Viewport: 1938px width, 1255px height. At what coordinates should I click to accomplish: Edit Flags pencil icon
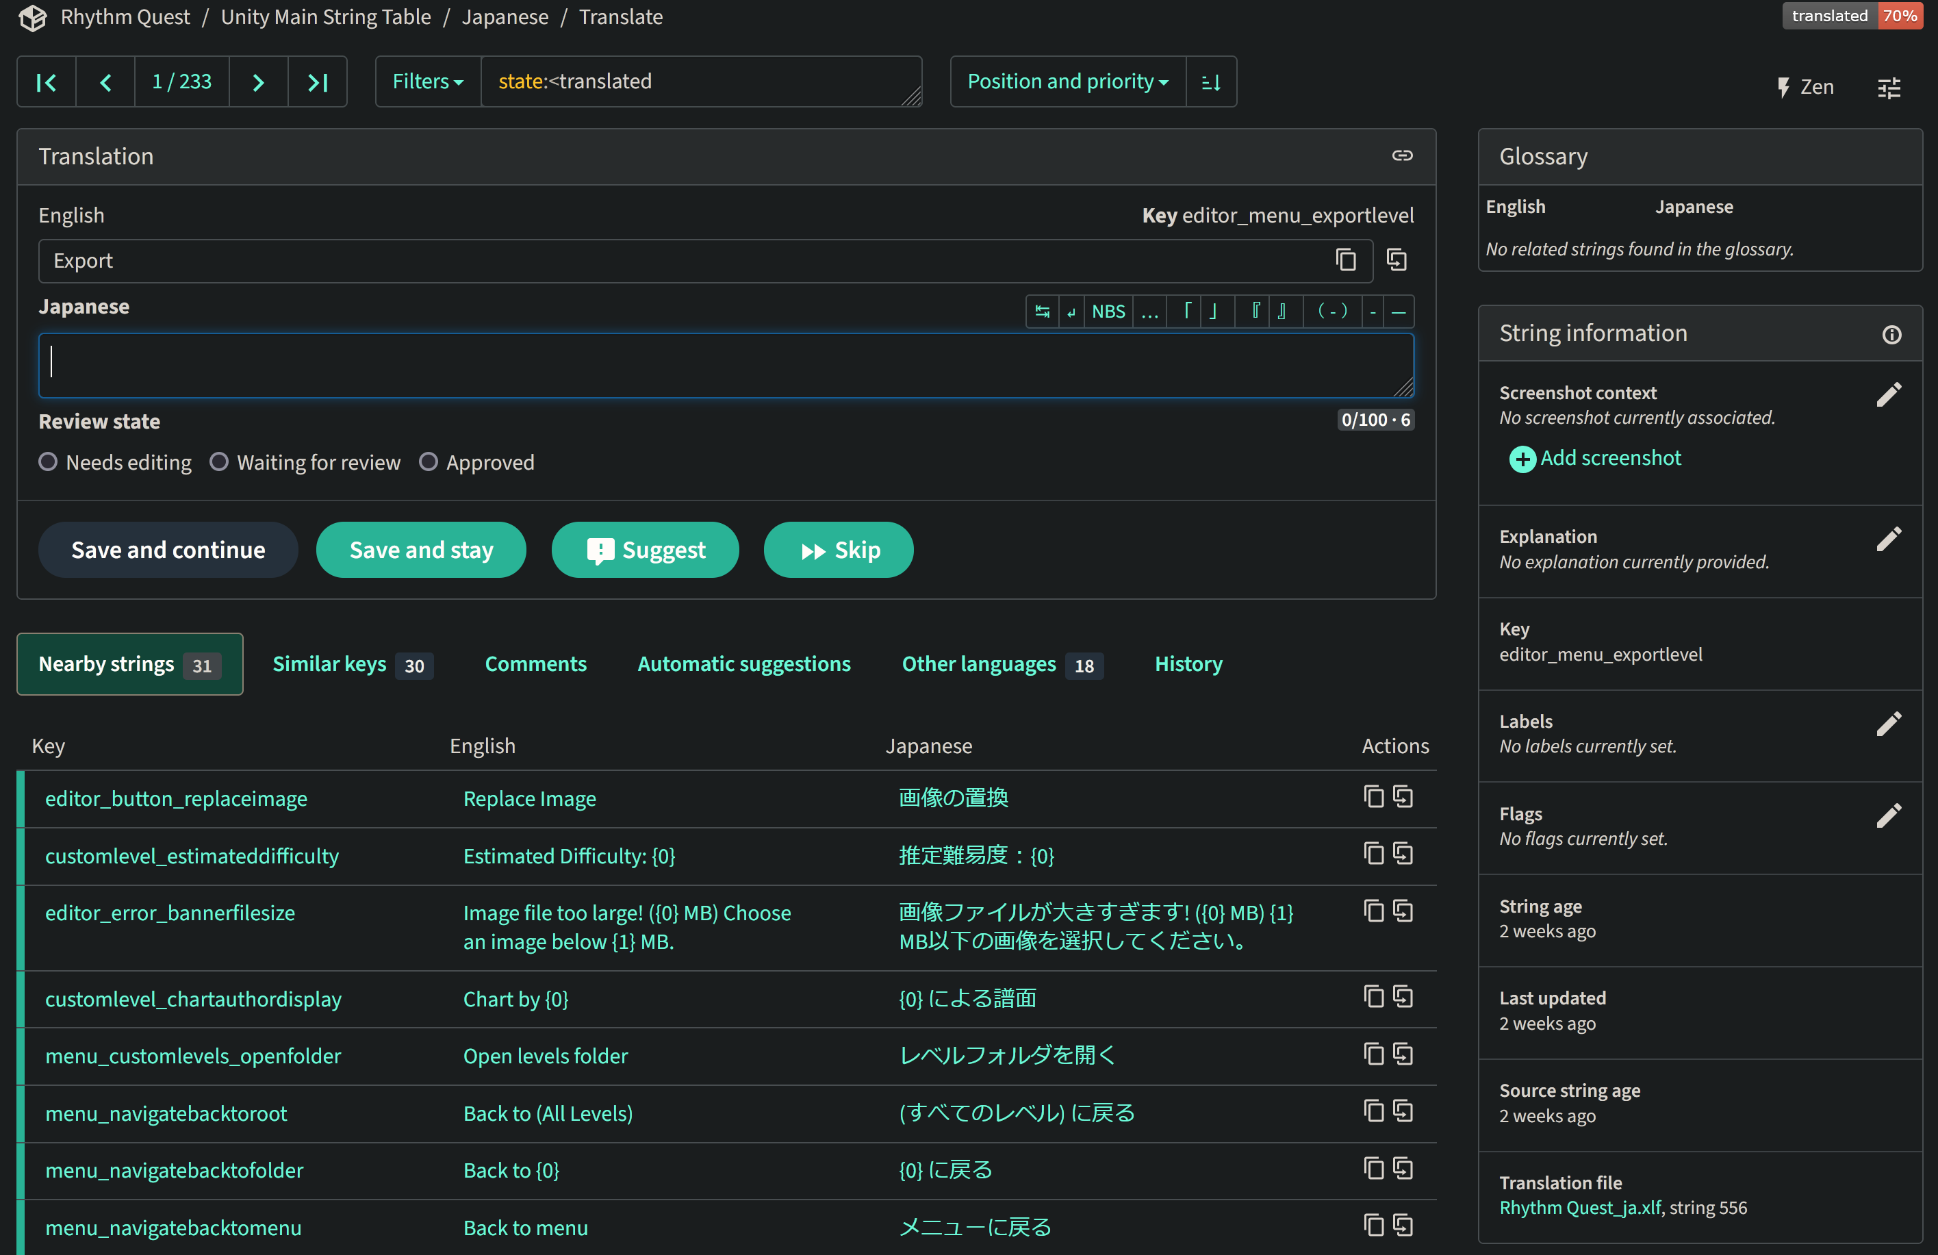click(x=1889, y=816)
